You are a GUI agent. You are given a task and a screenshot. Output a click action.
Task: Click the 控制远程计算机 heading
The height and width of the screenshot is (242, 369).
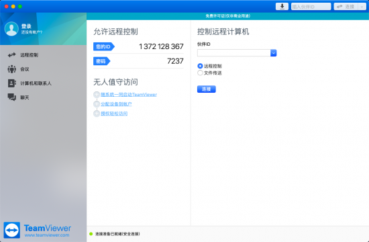[x=223, y=32]
